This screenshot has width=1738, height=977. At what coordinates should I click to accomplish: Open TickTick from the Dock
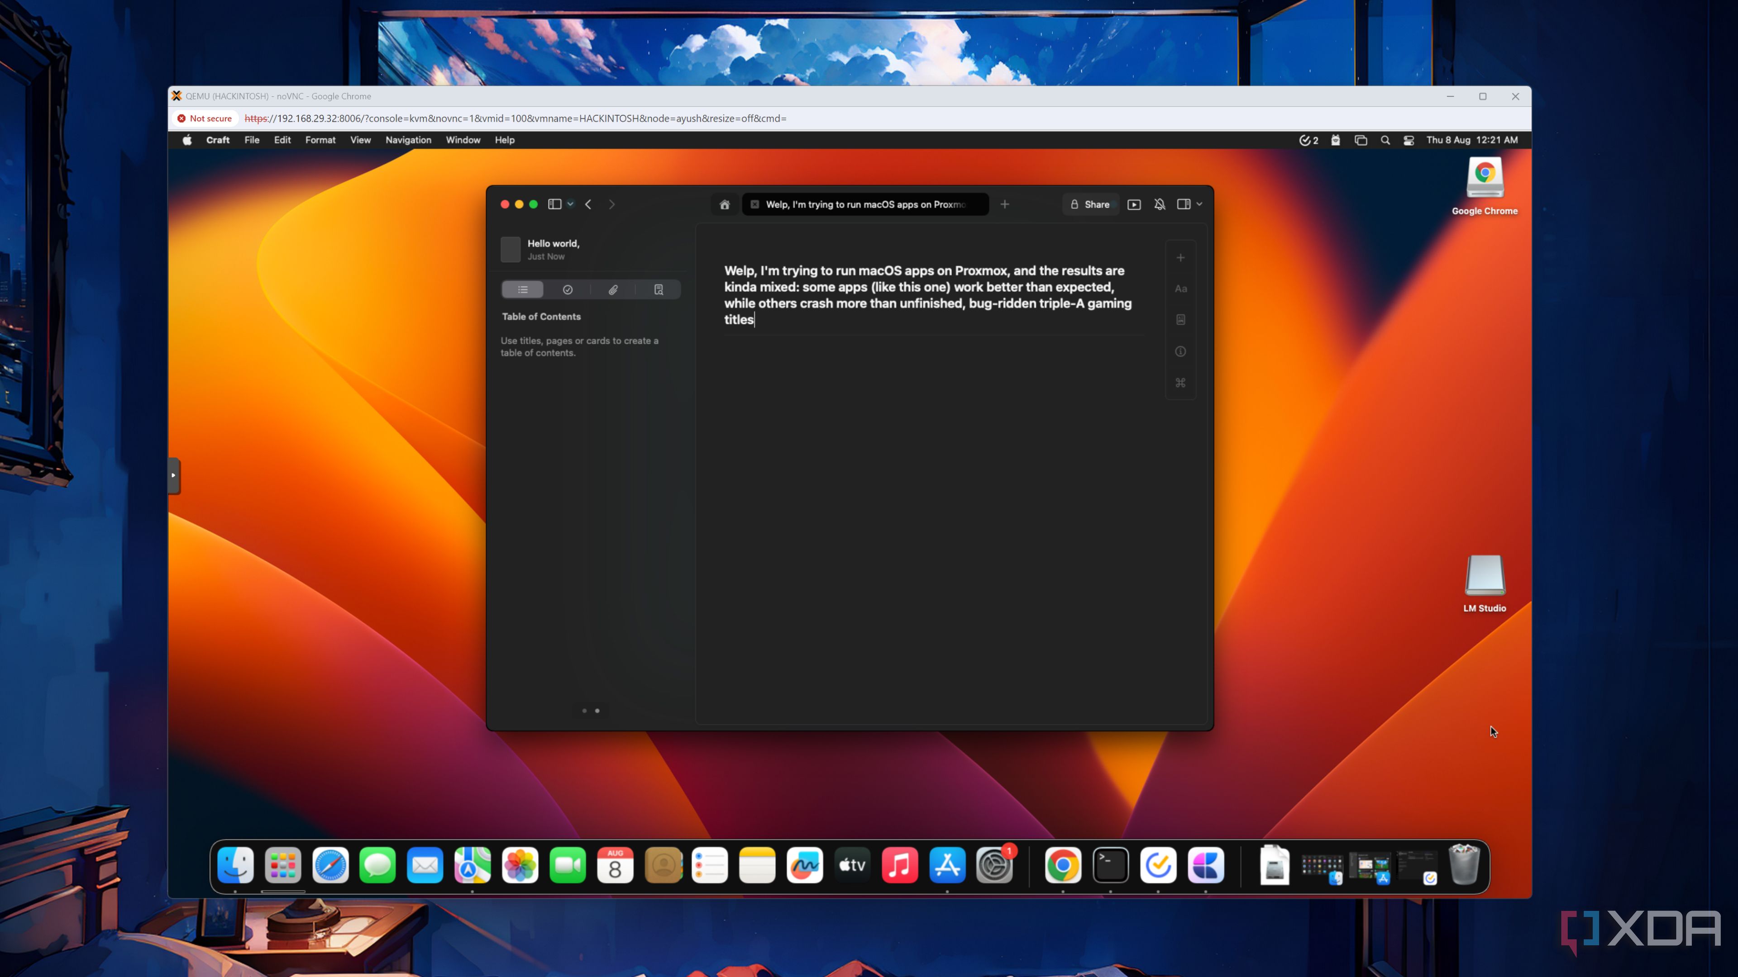click(1159, 865)
